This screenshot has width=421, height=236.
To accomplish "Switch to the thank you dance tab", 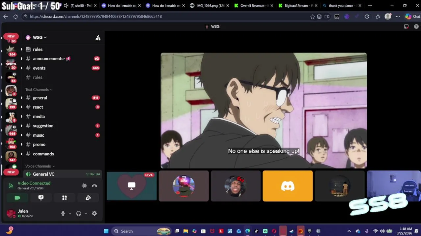I will tap(342, 6).
